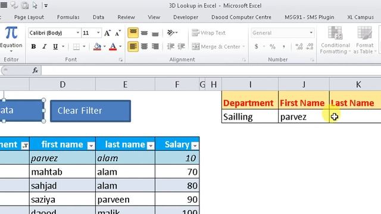The width and height of the screenshot is (381, 214).
Task: Open fill color dropdown arrow
Action: tap(105, 46)
